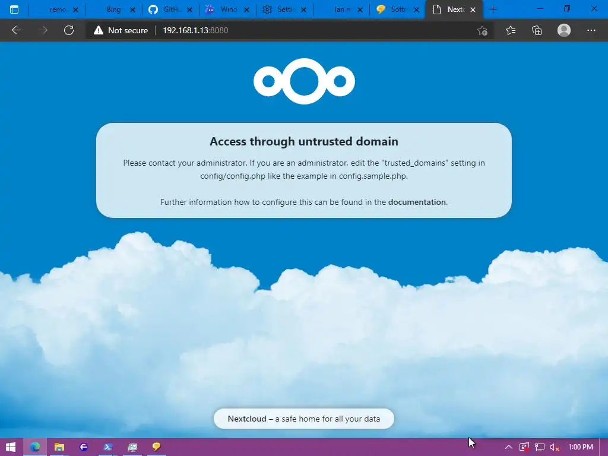This screenshot has height=456, width=608.
Task: Open the yellow speech bubble taskbar app
Action: click(156, 447)
